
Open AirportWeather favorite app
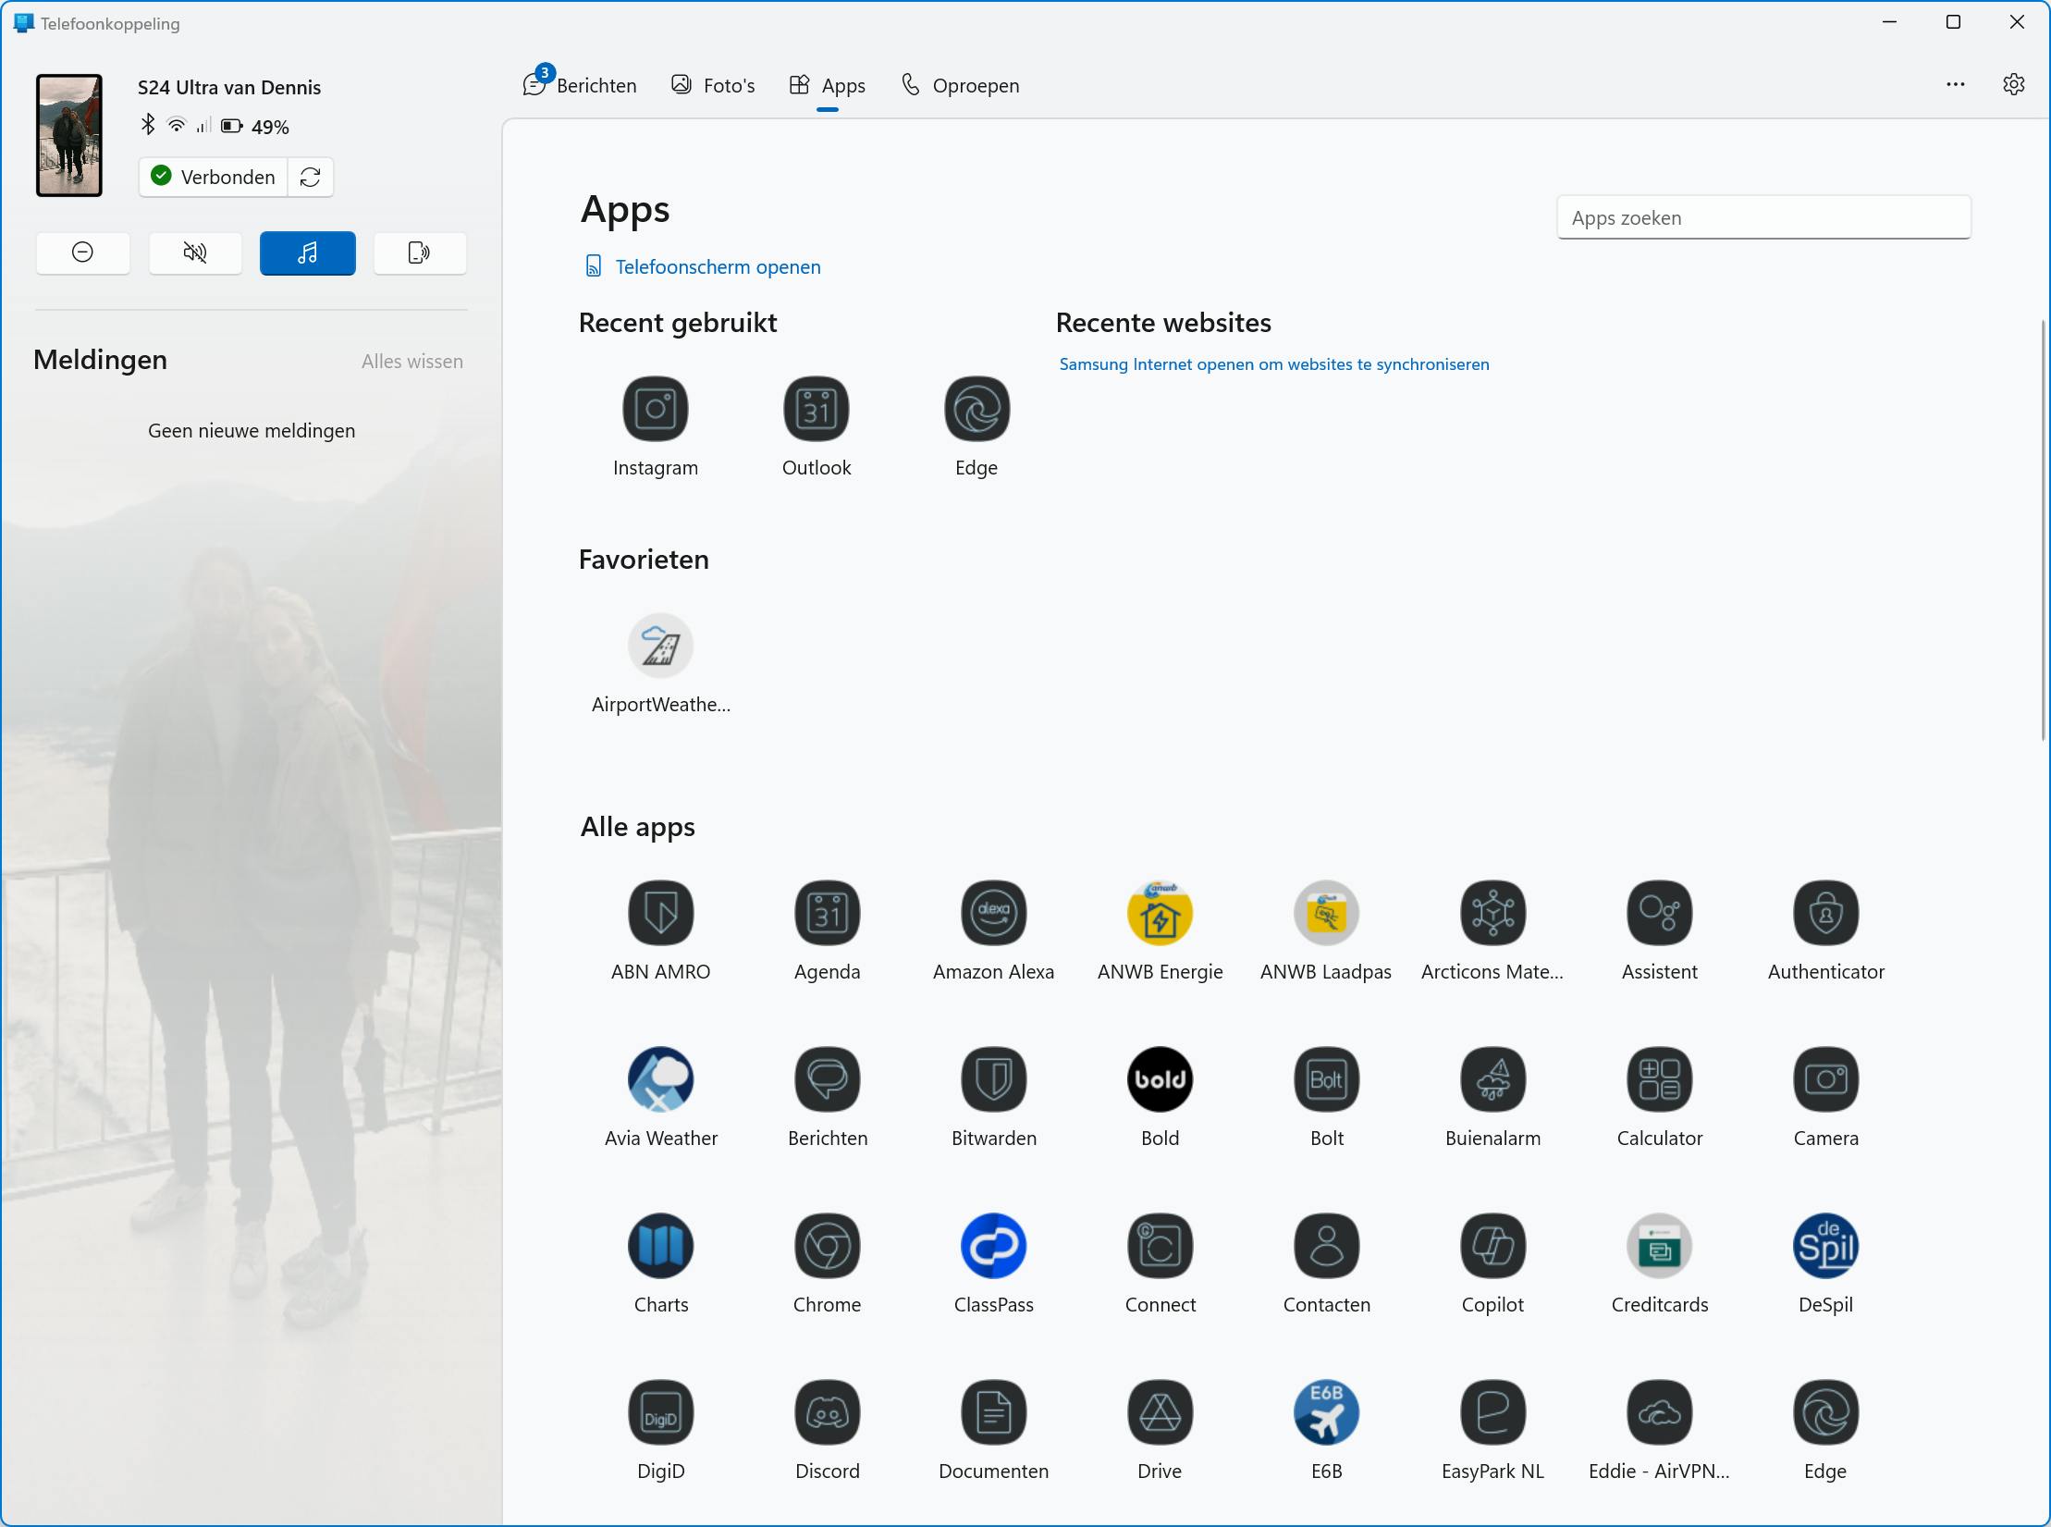point(660,646)
